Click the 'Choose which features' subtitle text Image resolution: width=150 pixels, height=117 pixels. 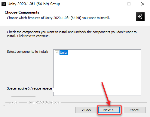[58, 18]
